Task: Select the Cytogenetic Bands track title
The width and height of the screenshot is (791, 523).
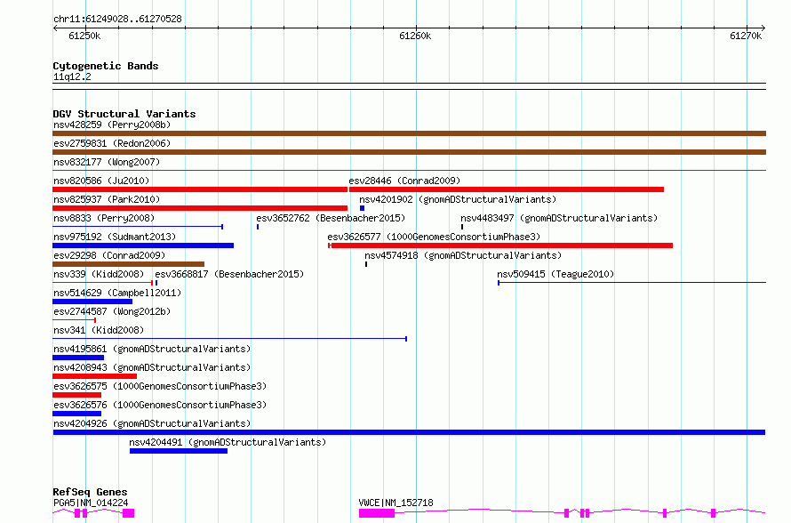Action: (106, 66)
